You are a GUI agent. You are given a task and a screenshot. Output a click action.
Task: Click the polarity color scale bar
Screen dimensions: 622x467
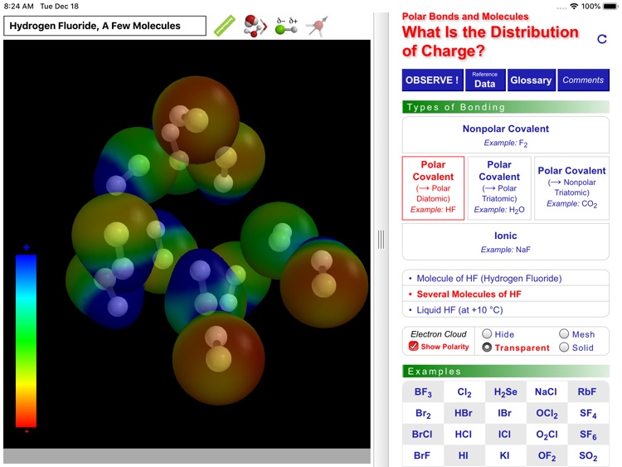[26, 340]
